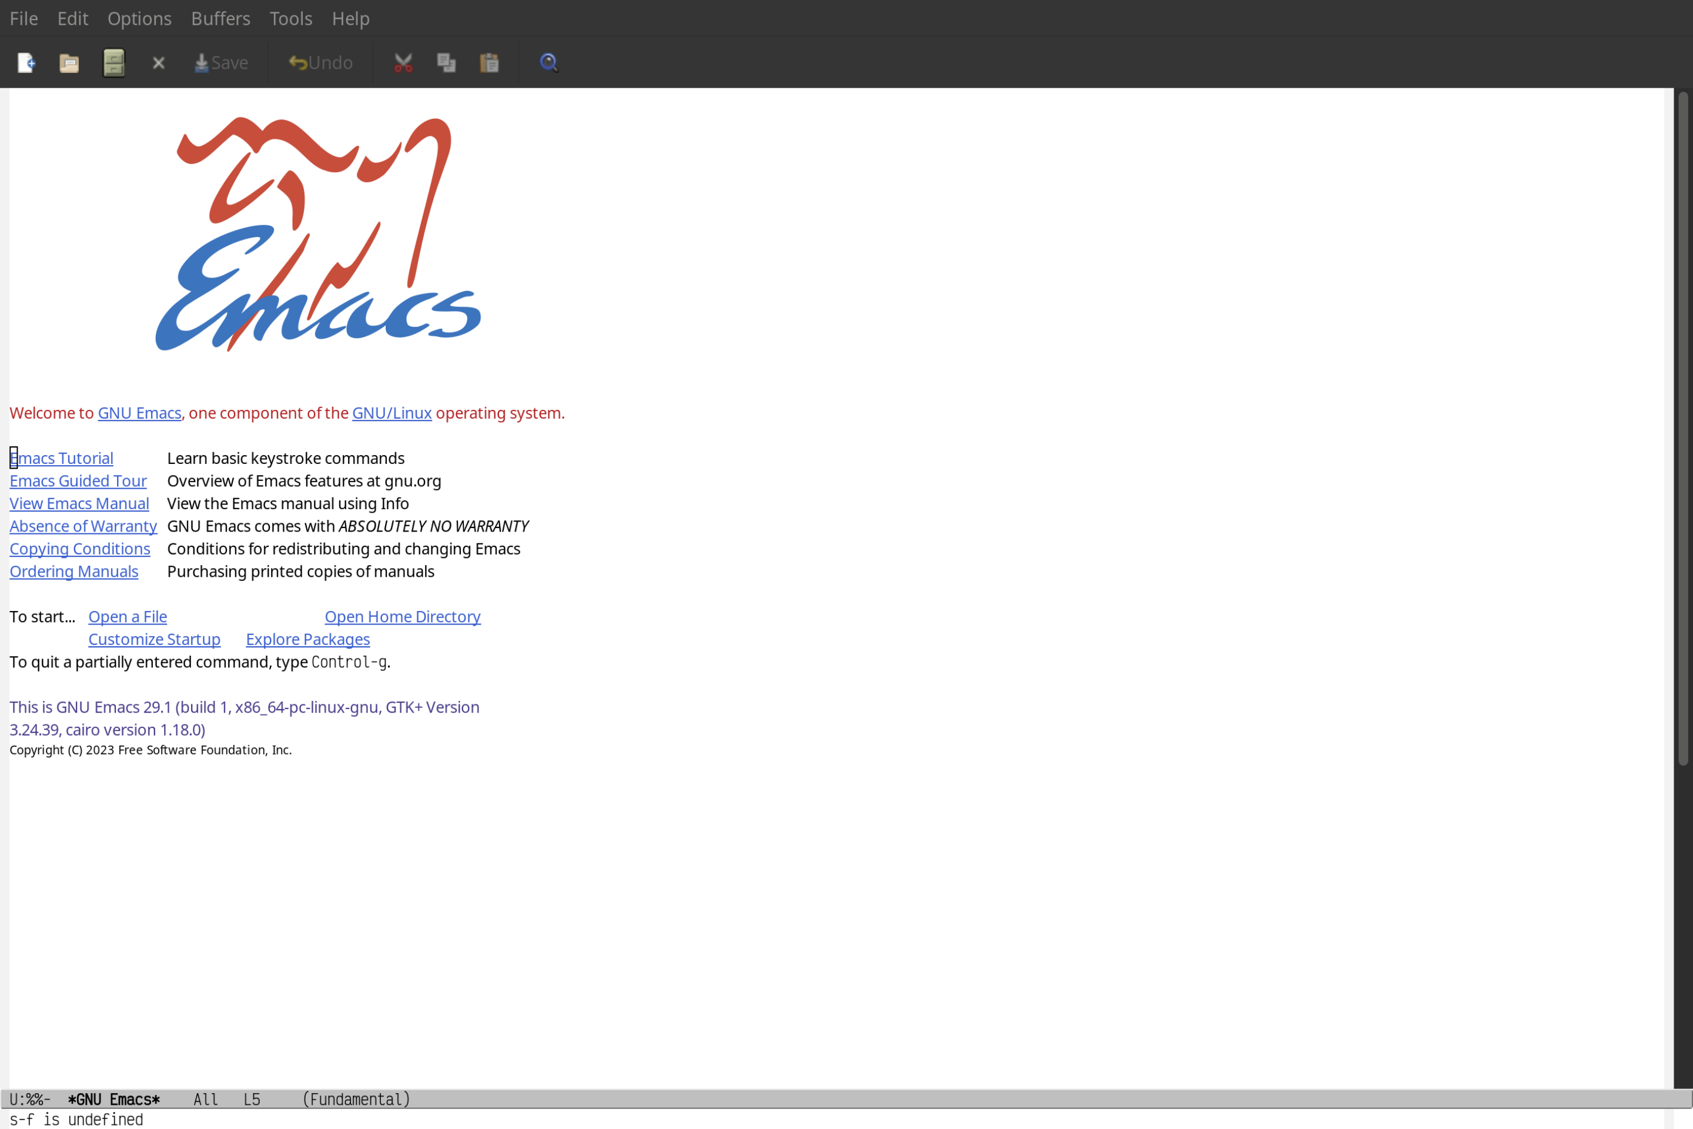Viewport: 1693px width, 1129px height.
Task: Open file using the folder icon
Action: (69, 62)
